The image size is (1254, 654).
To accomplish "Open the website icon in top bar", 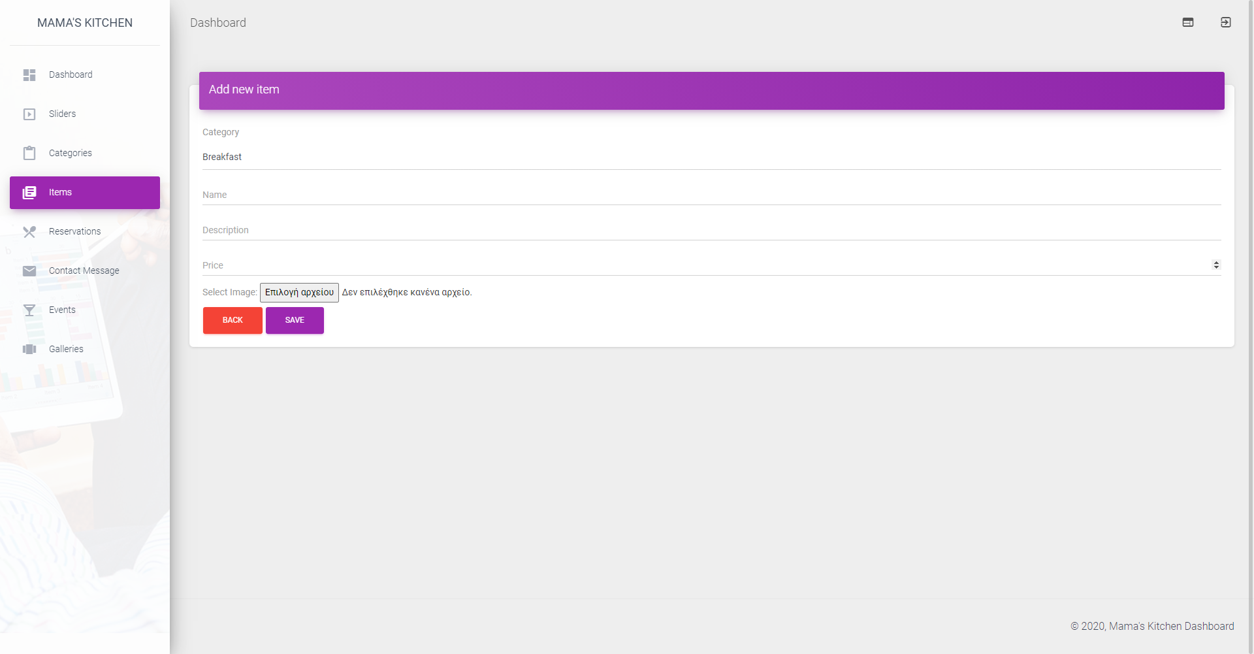I will pyautogui.click(x=1188, y=22).
